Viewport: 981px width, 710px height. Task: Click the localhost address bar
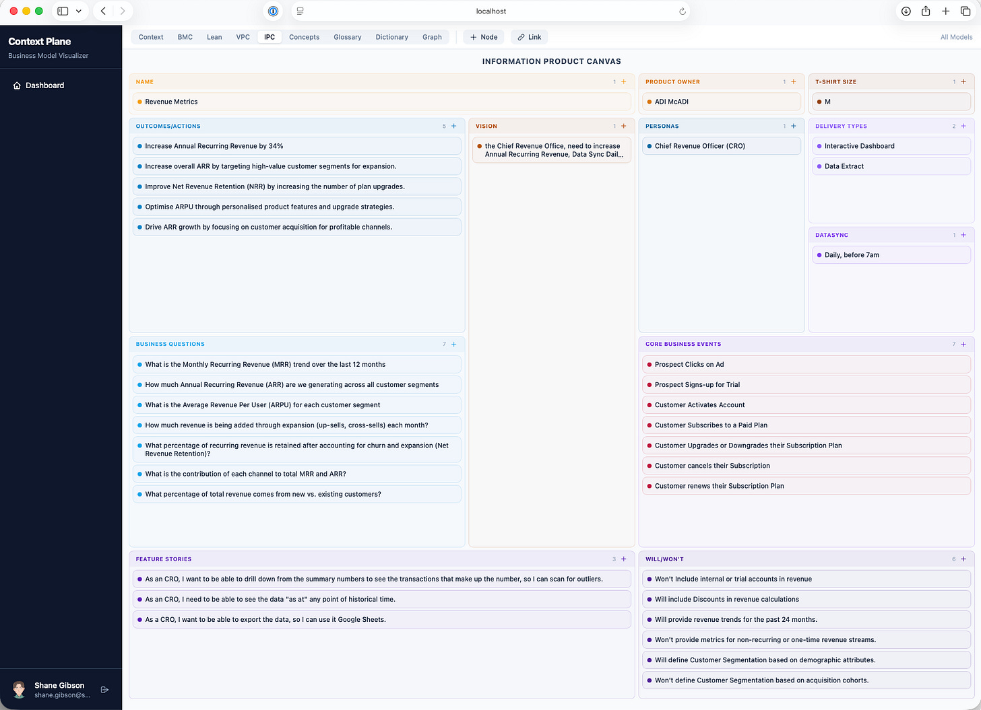[491, 11]
